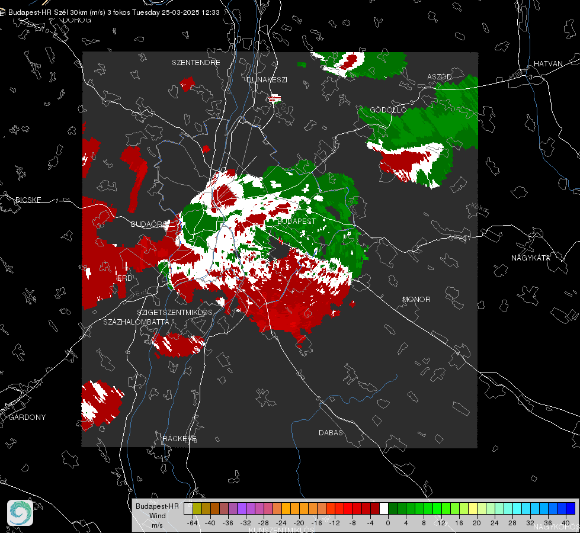This screenshot has width=580, height=533.
Task: Select the DABAS town label
Action: (x=331, y=432)
